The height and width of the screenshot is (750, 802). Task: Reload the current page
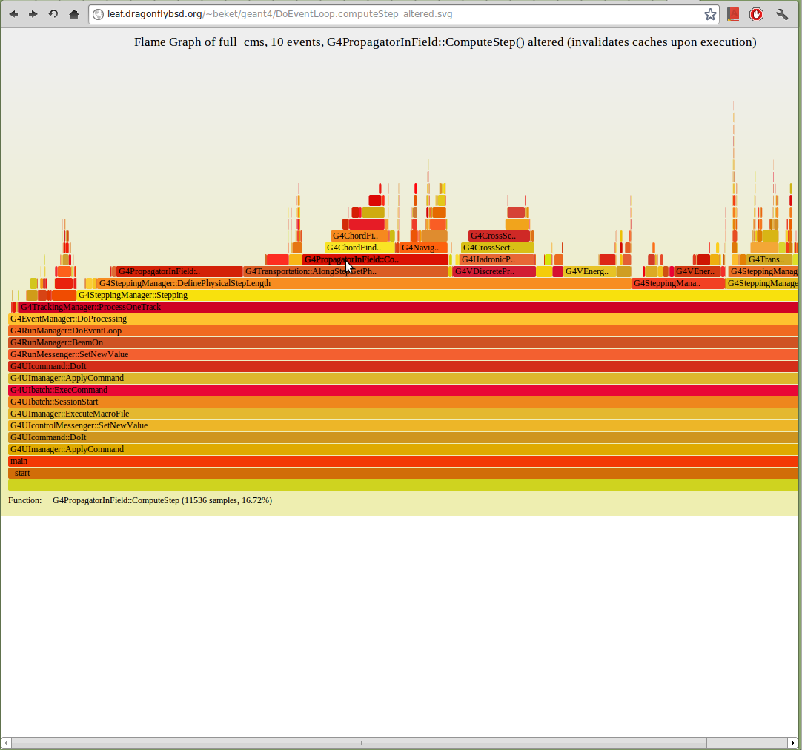(53, 14)
